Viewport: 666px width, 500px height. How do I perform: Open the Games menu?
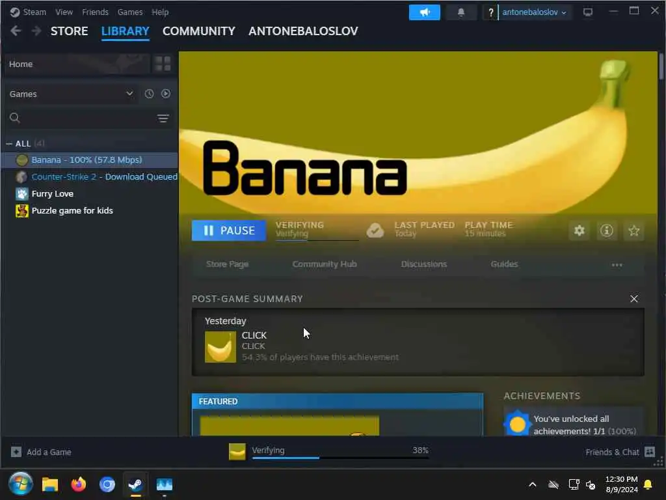pyautogui.click(x=130, y=12)
